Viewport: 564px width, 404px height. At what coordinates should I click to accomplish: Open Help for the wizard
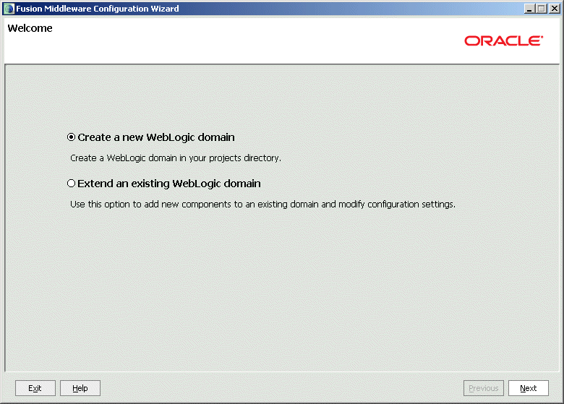[x=80, y=388]
